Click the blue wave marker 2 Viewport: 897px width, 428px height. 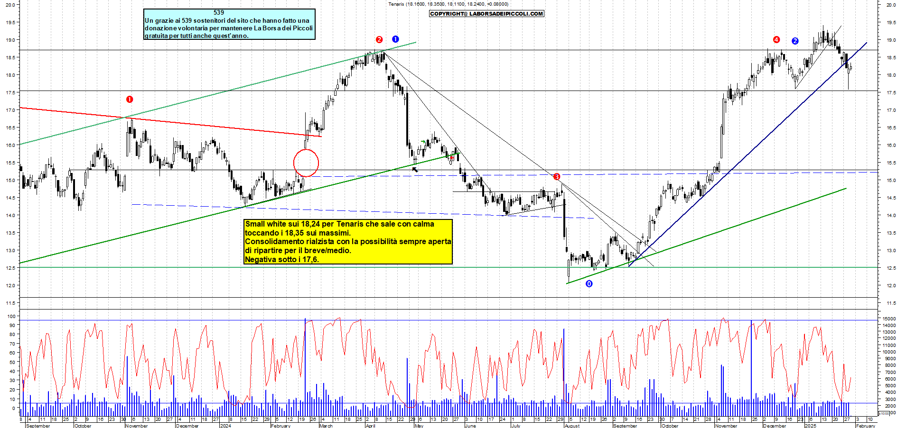tap(795, 41)
